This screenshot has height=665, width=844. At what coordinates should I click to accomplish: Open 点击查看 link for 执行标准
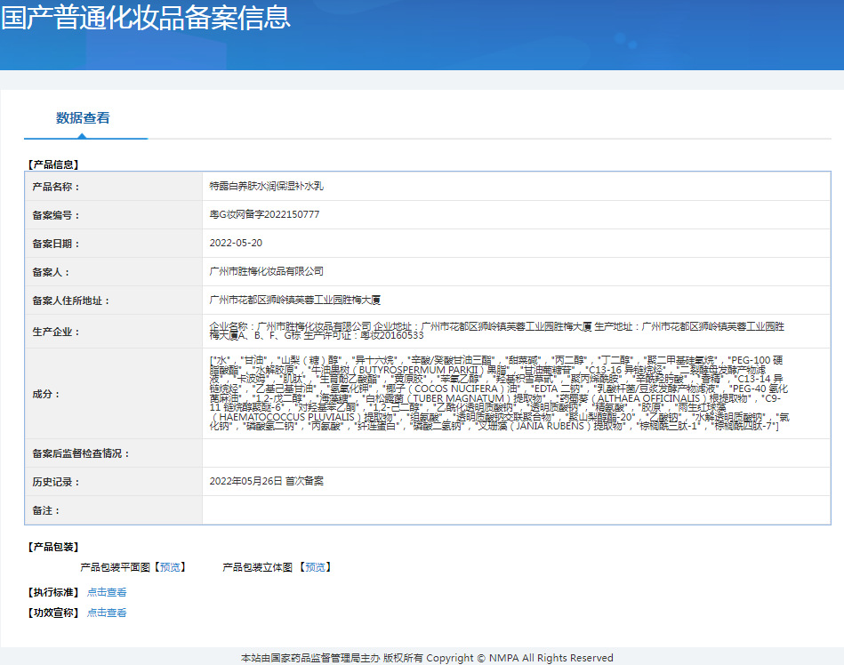107,592
